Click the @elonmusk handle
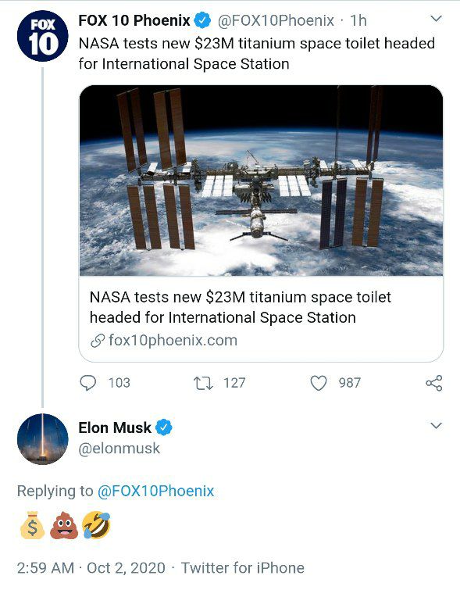This screenshot has width=460, height=590. (119, 448)
